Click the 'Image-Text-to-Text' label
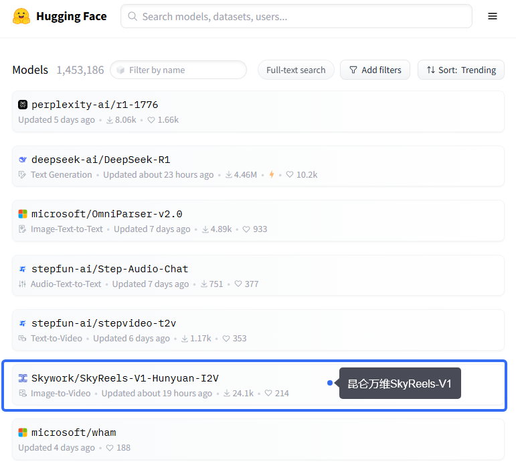Viewport: 516px width, 464px height. (67, 229)
